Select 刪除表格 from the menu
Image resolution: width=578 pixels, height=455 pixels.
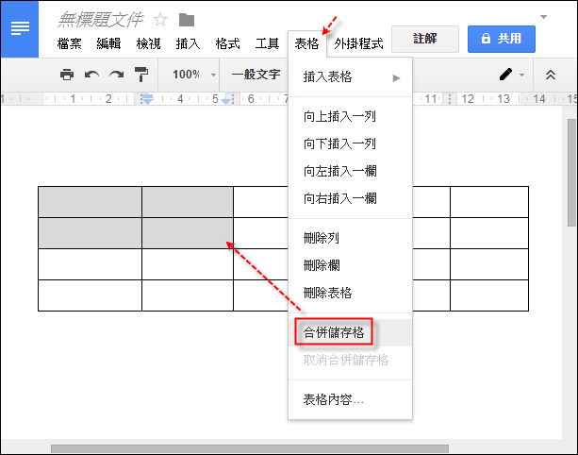click(x=350, y=293)
